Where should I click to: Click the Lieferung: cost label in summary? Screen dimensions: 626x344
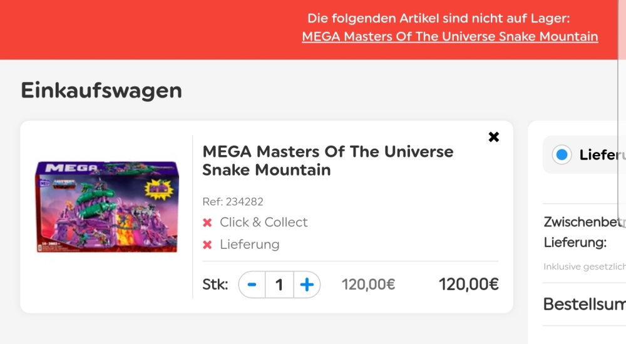(575, 242)
